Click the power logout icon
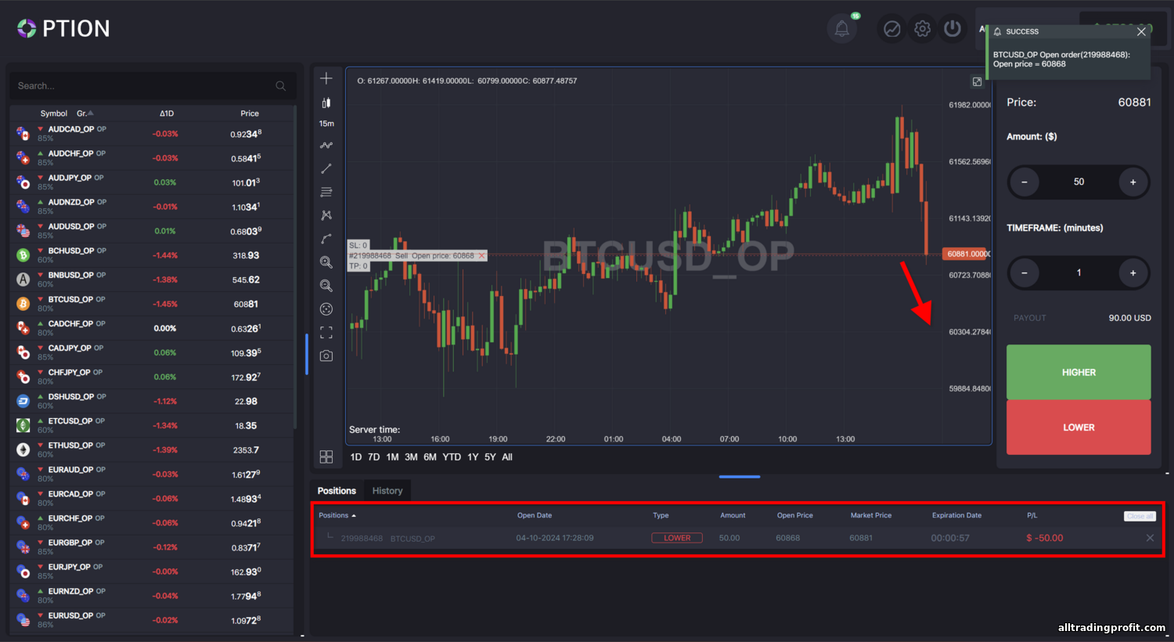Image resolution: width=1174 pixels, height=642 pixels. [x=953, y=29]
